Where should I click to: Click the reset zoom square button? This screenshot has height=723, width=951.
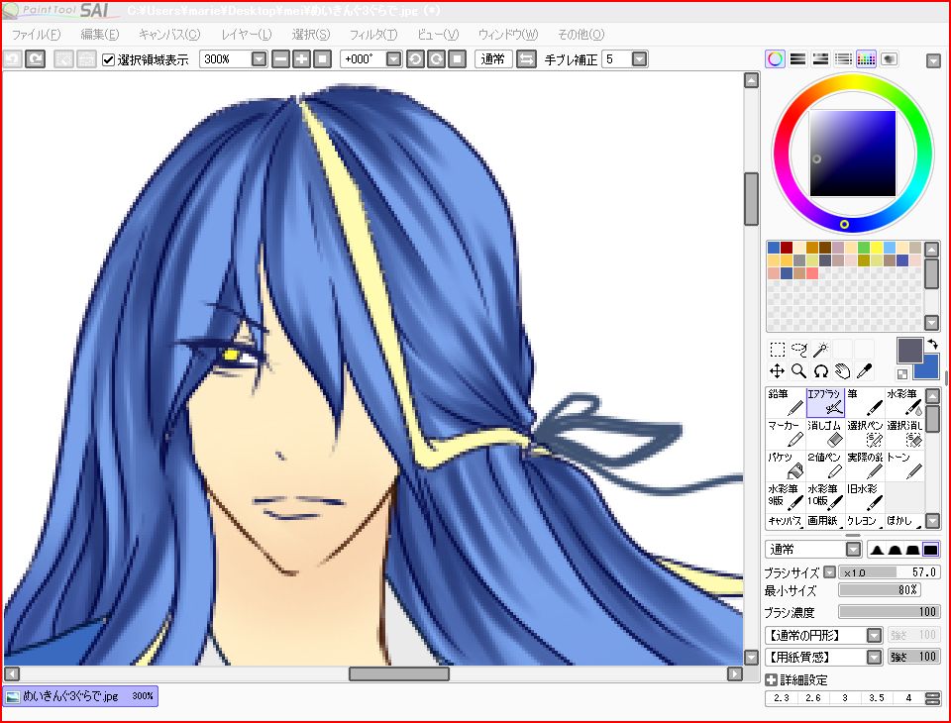[x=323, y=58]
